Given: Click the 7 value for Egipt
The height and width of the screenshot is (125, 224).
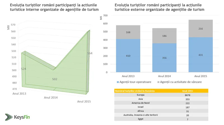Looking at the screenshot, I should [187, 119].
